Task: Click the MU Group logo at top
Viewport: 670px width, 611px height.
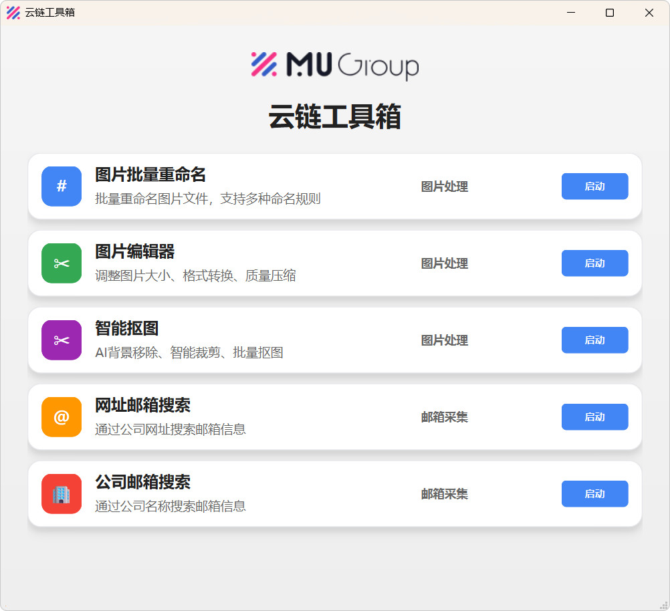Action: tap(334, 66)
